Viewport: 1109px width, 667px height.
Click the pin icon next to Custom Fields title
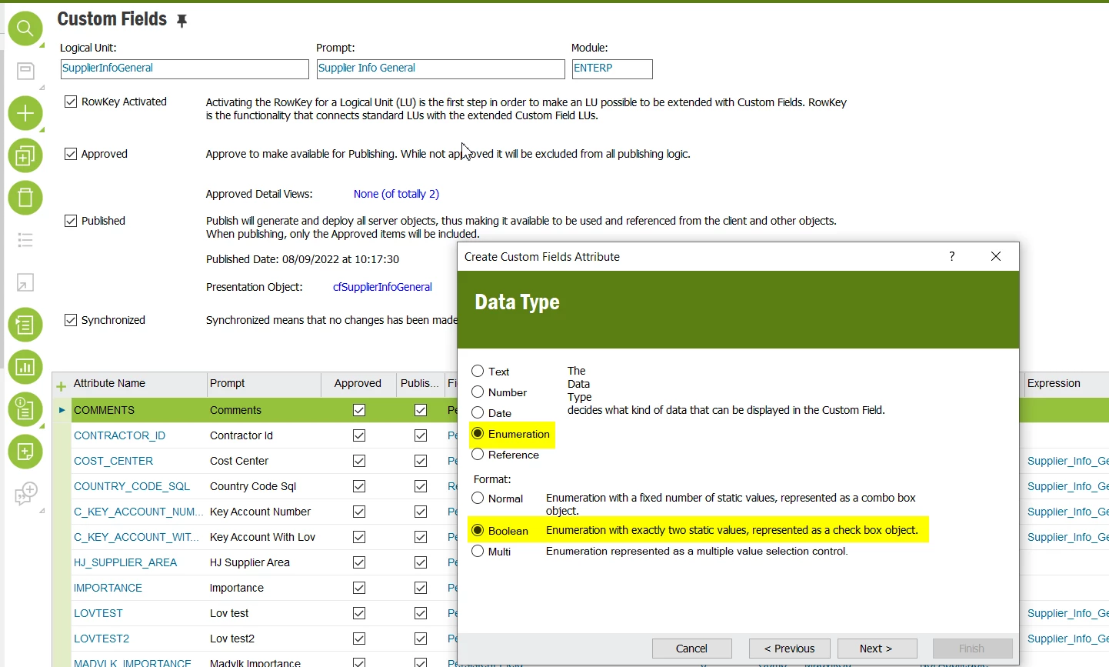tap(182, 20)
